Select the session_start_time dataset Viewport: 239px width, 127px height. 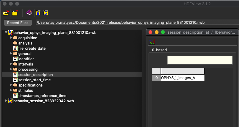pos(34,80)
